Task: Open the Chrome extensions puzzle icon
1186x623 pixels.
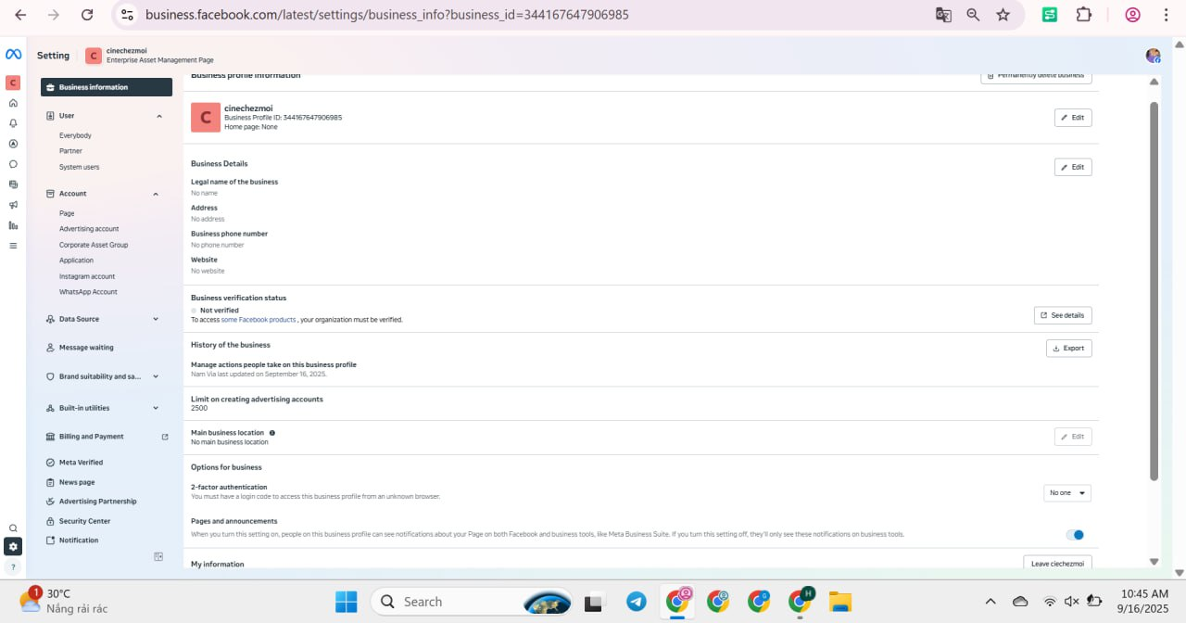Action: (1083, 15)
